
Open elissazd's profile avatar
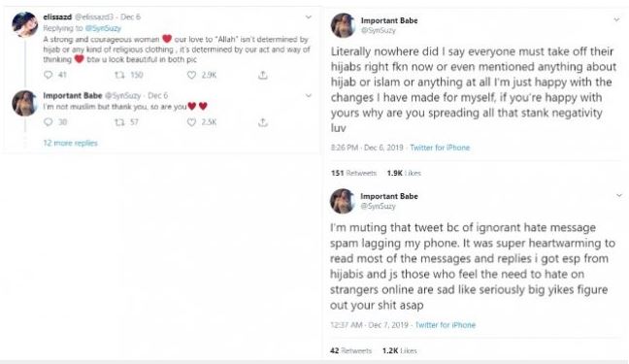tap(25, 24)
